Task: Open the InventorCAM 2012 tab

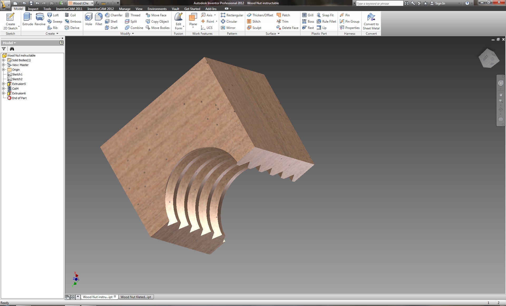Action: (x=100, y=9)
